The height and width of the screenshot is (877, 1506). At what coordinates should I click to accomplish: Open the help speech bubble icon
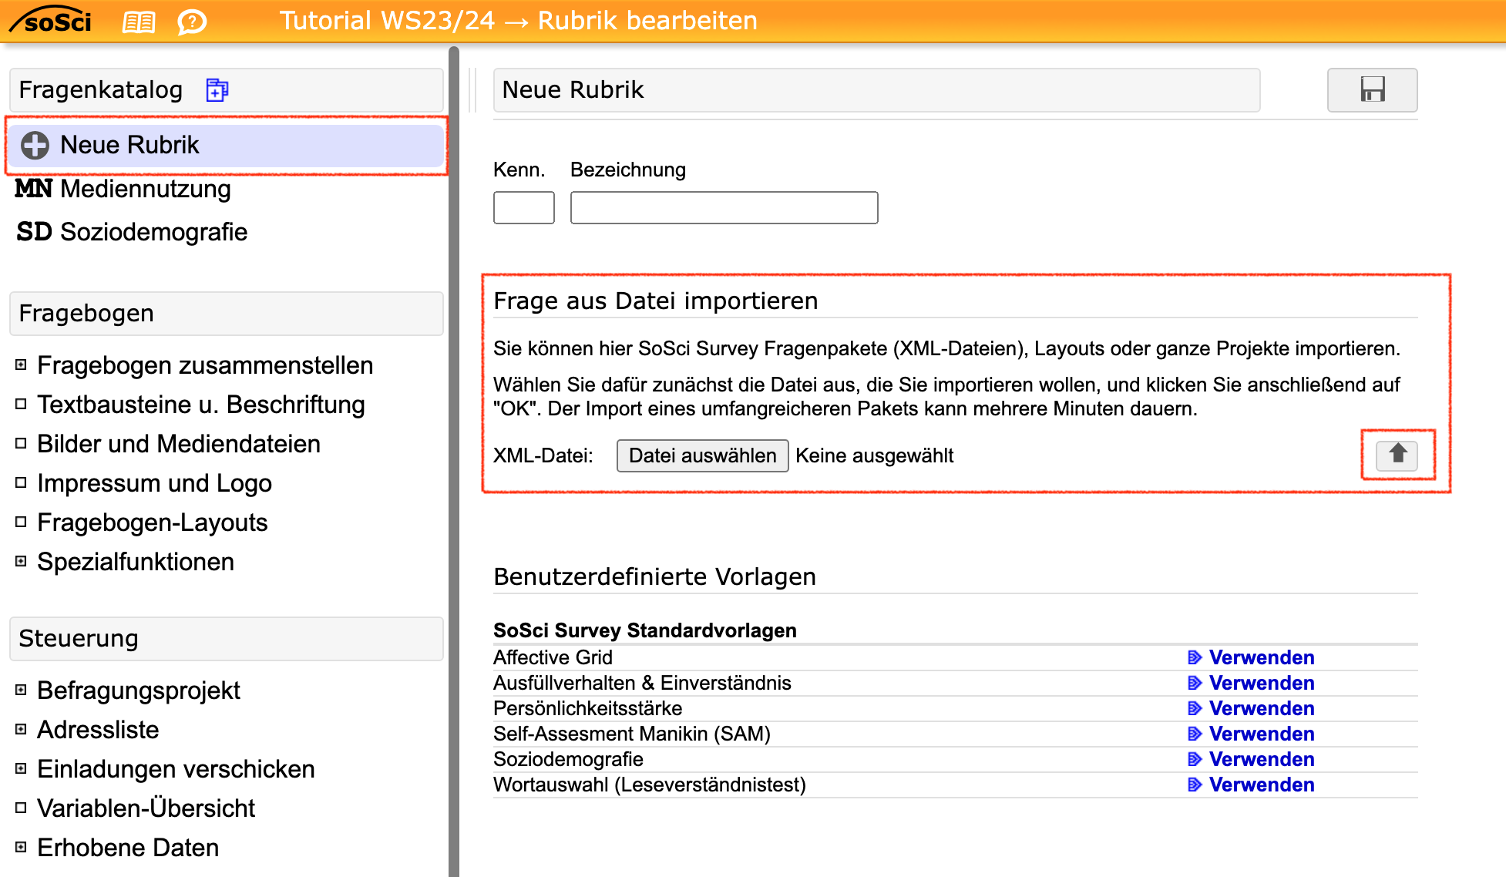click(191, 22)
